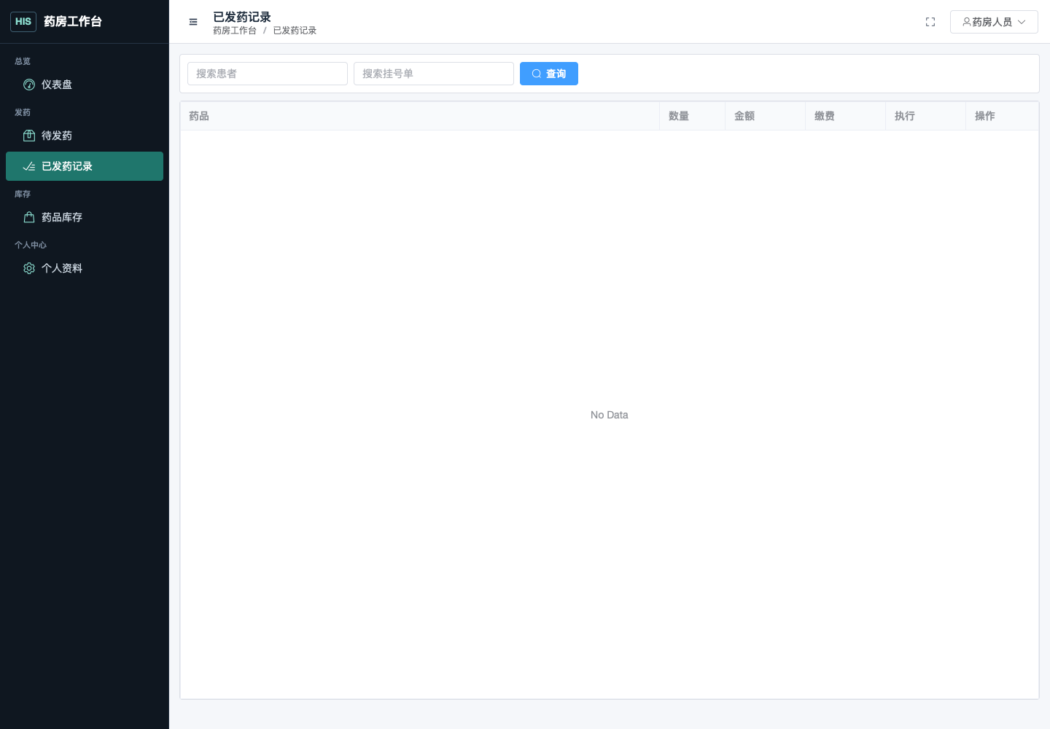Click the 数量 column header
This screenshot has height=729, width=1050.
693,116
